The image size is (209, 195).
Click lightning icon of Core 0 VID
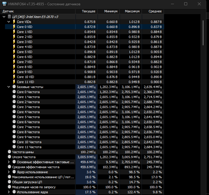[14, 27]
